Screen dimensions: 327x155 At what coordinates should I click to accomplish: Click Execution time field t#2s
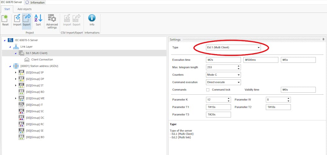pos(223,60)
